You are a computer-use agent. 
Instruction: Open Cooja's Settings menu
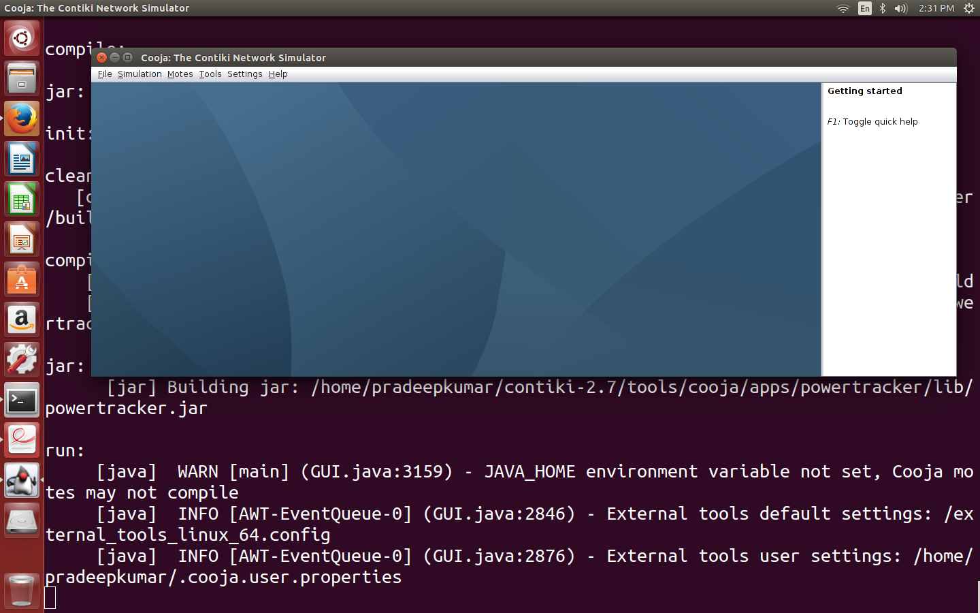click(x=244, y=74)
